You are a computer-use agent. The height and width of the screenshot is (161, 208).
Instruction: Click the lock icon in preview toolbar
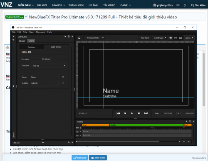[79, 38]
